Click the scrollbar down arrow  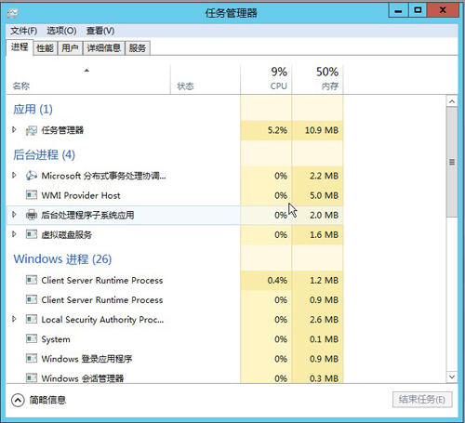coord(452,377)
